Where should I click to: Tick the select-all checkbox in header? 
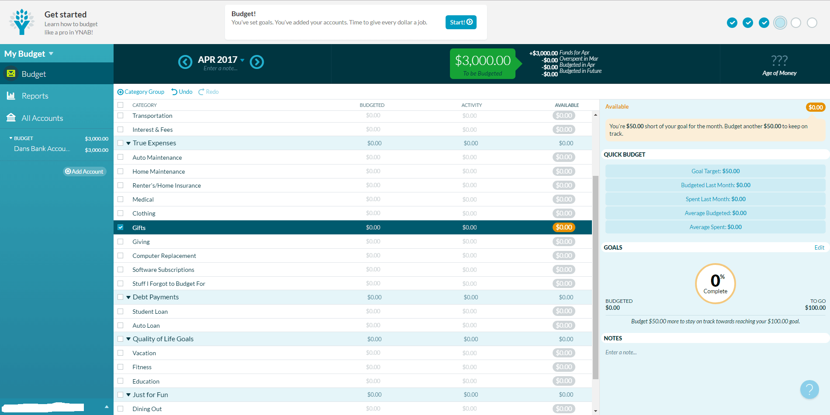pyautogui.click(x=121, y=105)
